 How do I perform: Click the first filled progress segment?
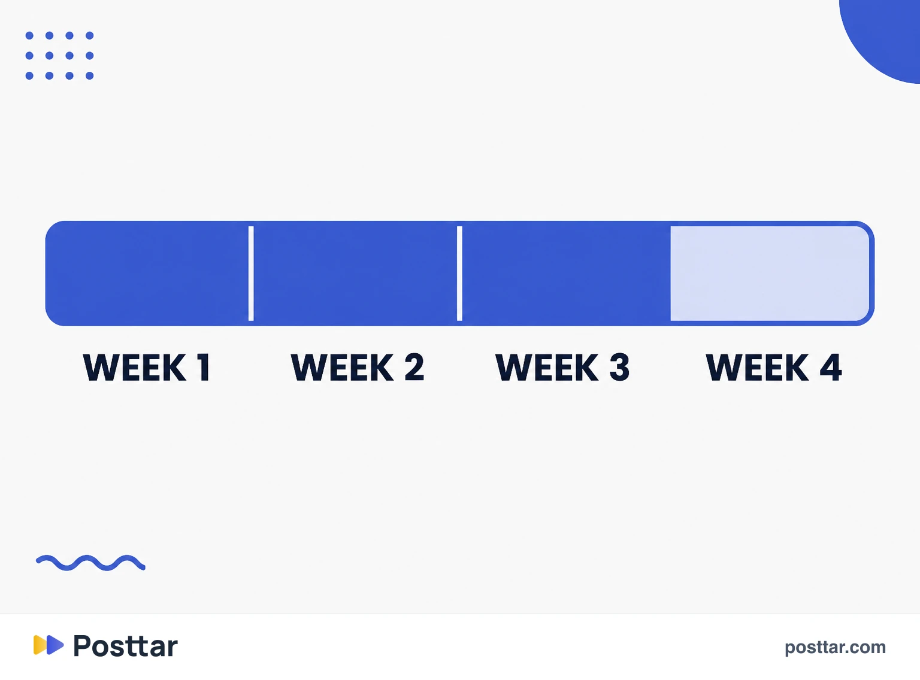(x=147, y=274)
